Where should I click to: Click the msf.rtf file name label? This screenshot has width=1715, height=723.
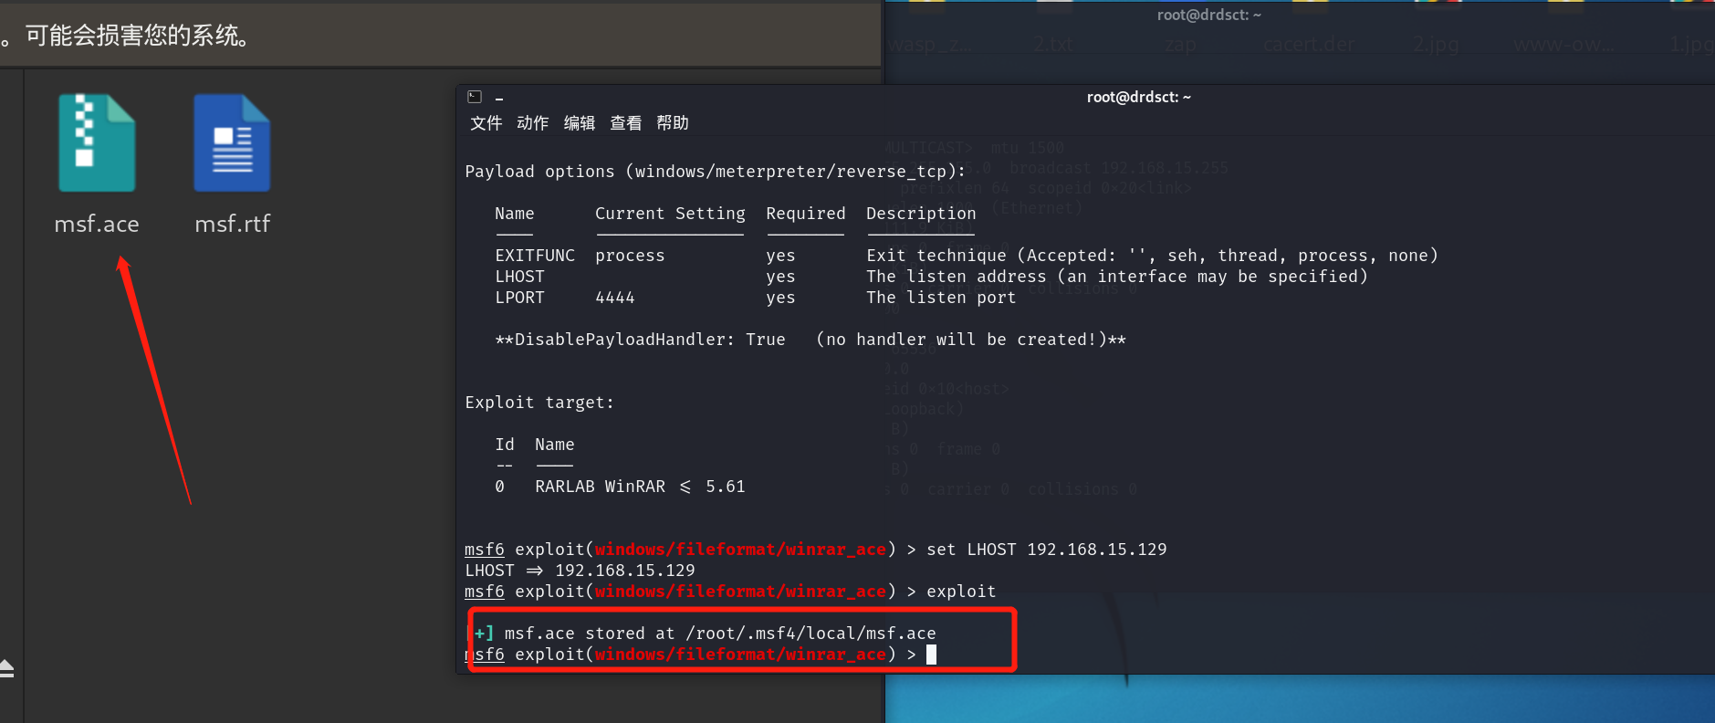[232, 224]
